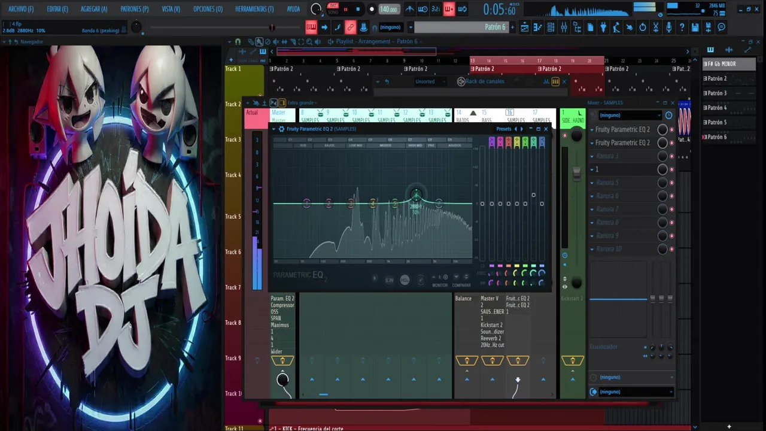This screenshot has width=766, height=431.
Task: Open the undo history icon
Action: 643,27
